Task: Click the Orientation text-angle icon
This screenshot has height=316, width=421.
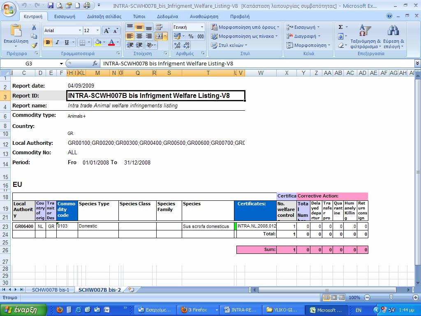Action: (150, 45)
